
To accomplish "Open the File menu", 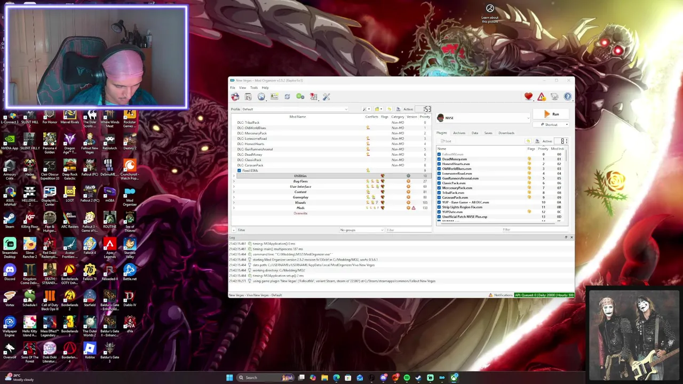I will [x=233, y=87].
